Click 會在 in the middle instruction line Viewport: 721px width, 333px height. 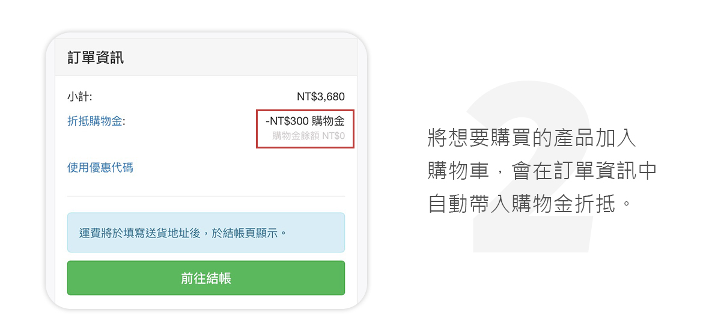[532, 171]
